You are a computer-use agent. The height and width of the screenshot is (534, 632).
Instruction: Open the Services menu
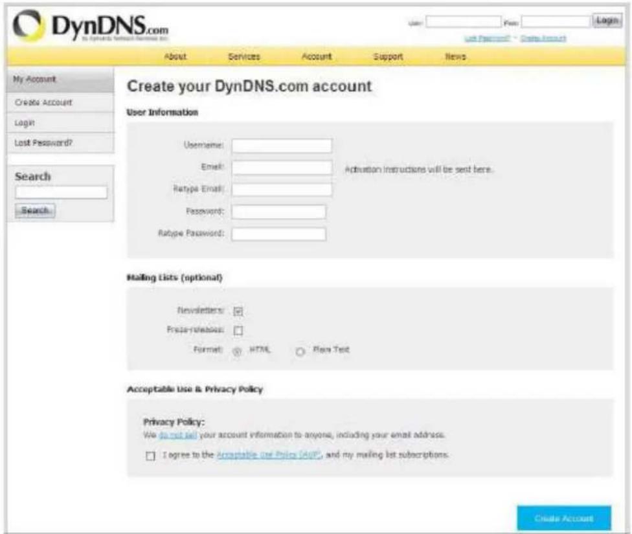[x=244, y=56]
